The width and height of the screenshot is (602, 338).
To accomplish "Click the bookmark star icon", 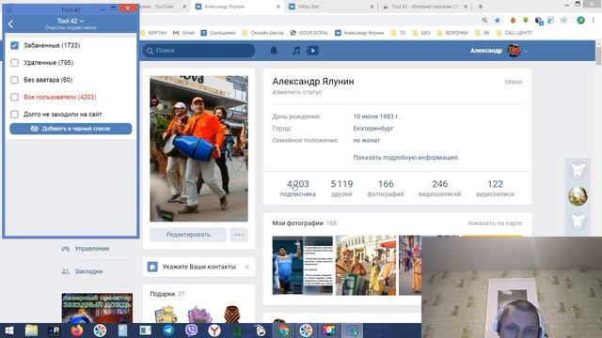I will 498,21.
